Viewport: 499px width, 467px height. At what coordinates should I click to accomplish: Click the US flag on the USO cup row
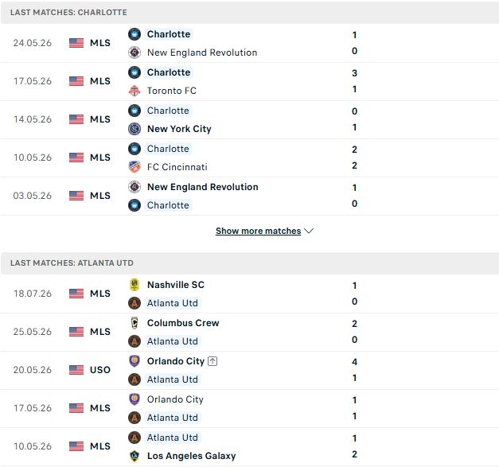[76, 370]
